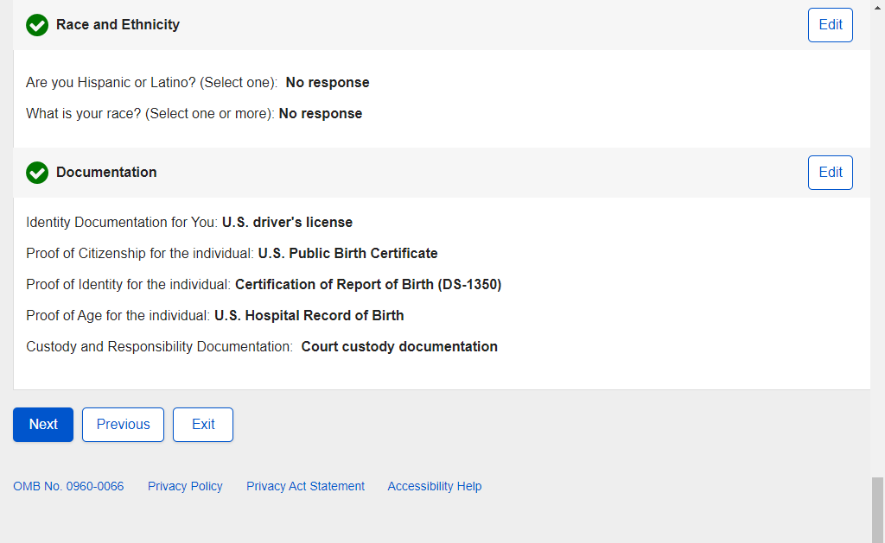
Task: Open Accessibility Help
Action: [x=434, y=486]
